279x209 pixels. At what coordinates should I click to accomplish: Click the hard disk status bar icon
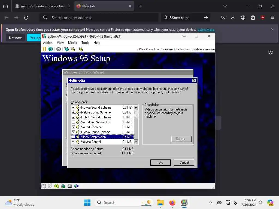[70, 186]
